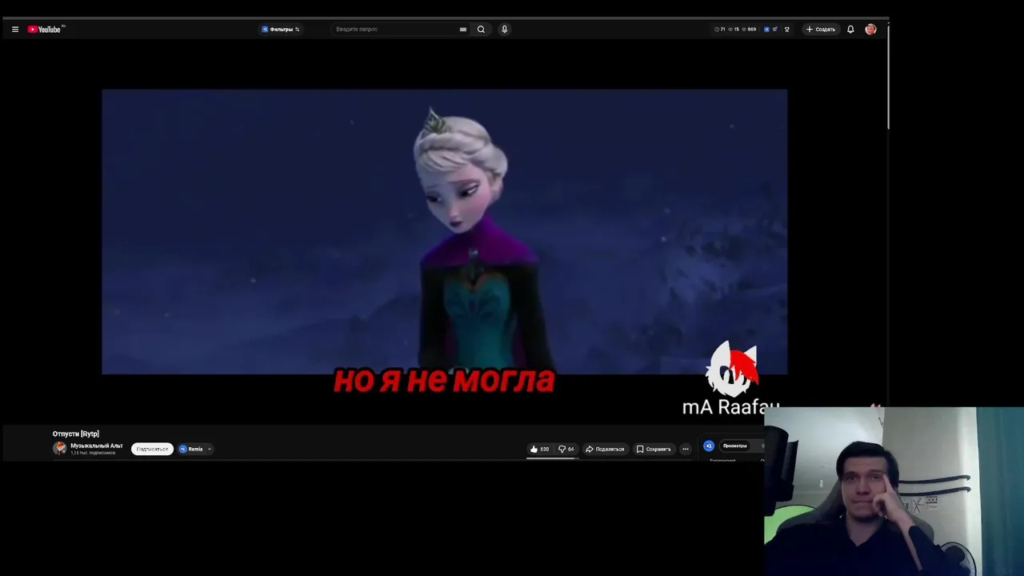Share the video via Поделиться

click(605, 449)
